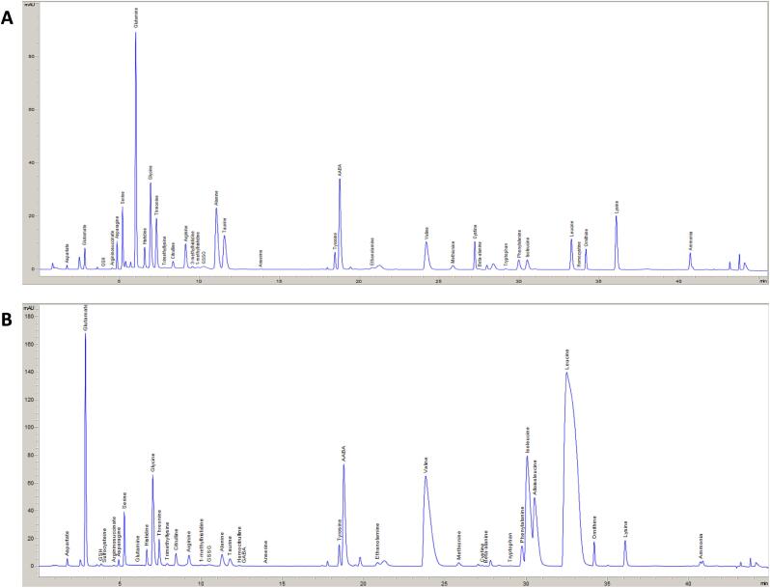Select the Anserine label in panel B
Image resolution: width=770 pixels, height=588 pixels.
tap(265, 551)
